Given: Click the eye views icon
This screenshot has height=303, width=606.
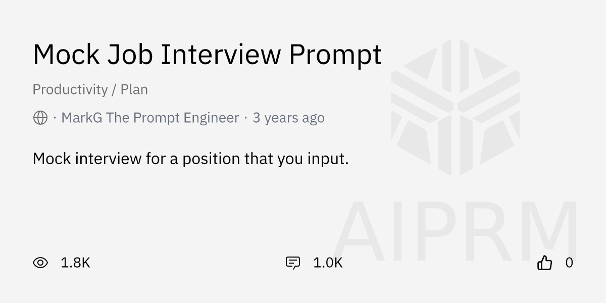Looking at the screenshot, I should point(40,263).
